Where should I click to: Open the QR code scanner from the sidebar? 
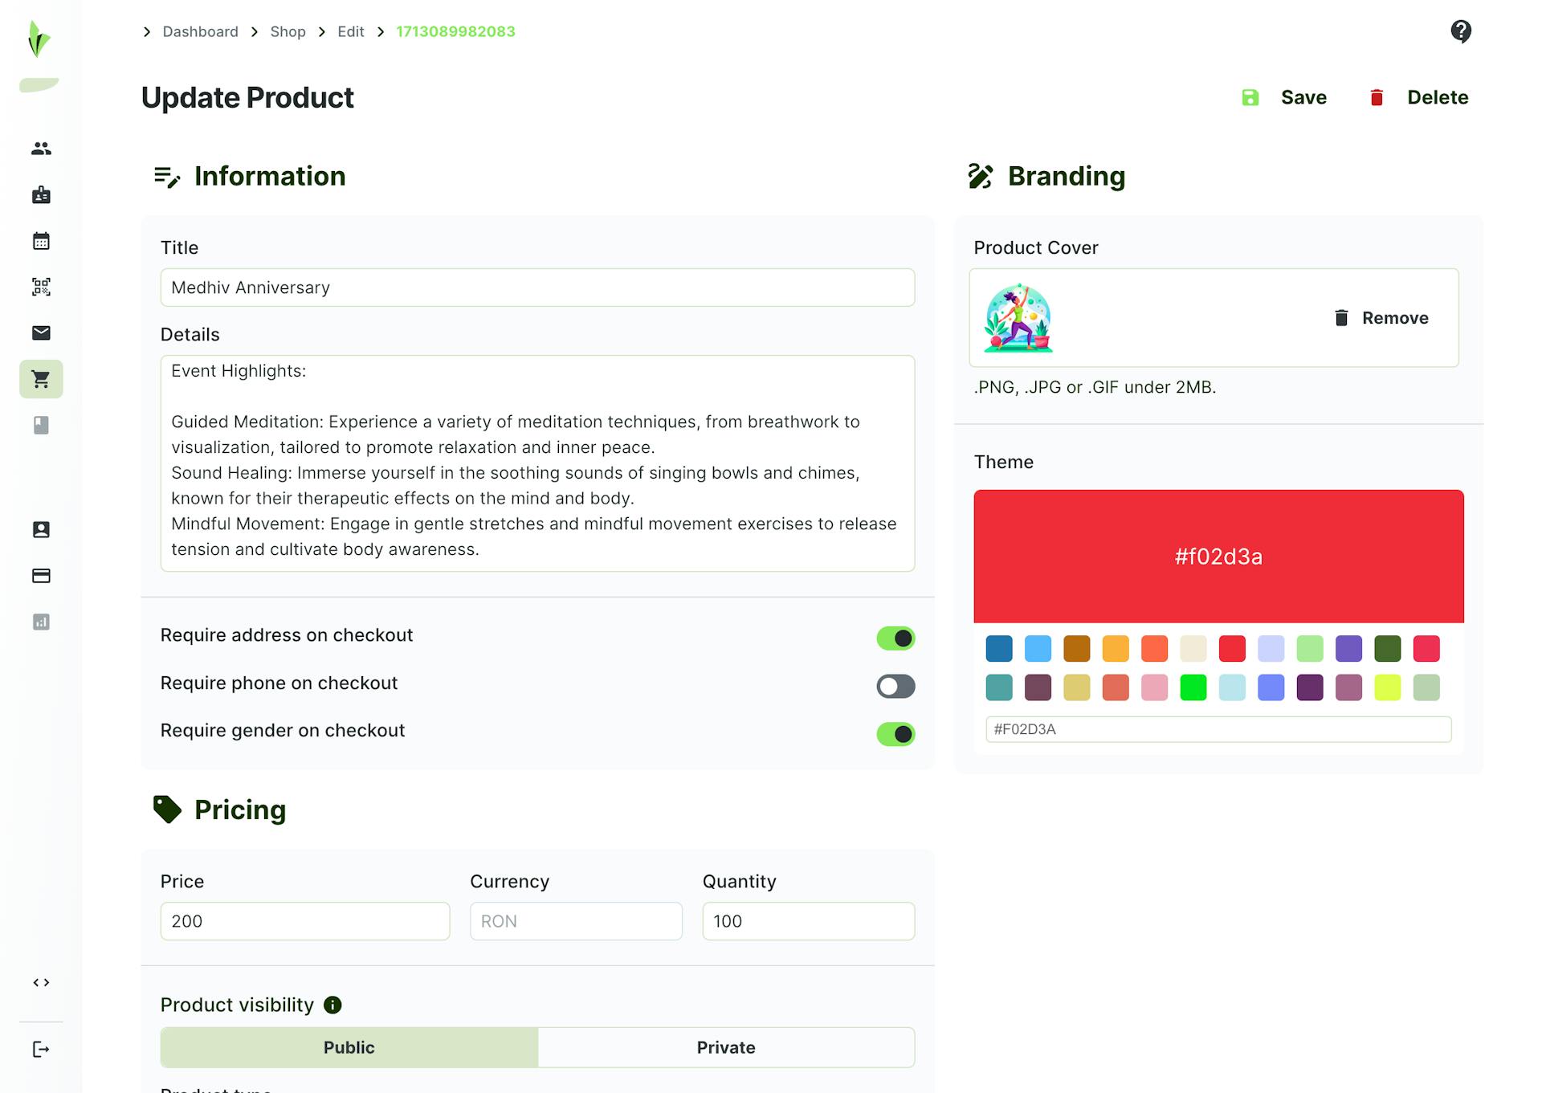(x=40, y=287)
